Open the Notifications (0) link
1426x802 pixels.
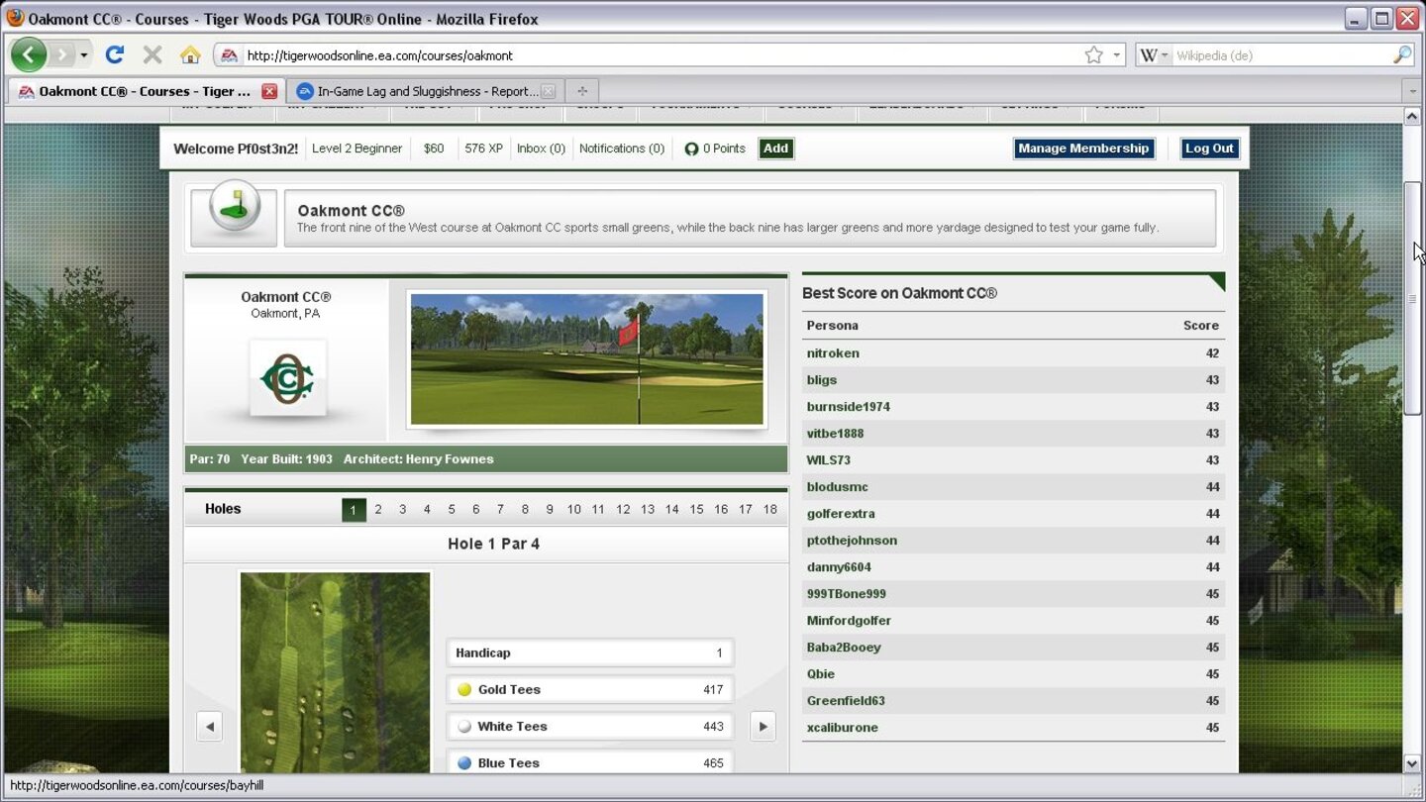click(x=622, y=149)
